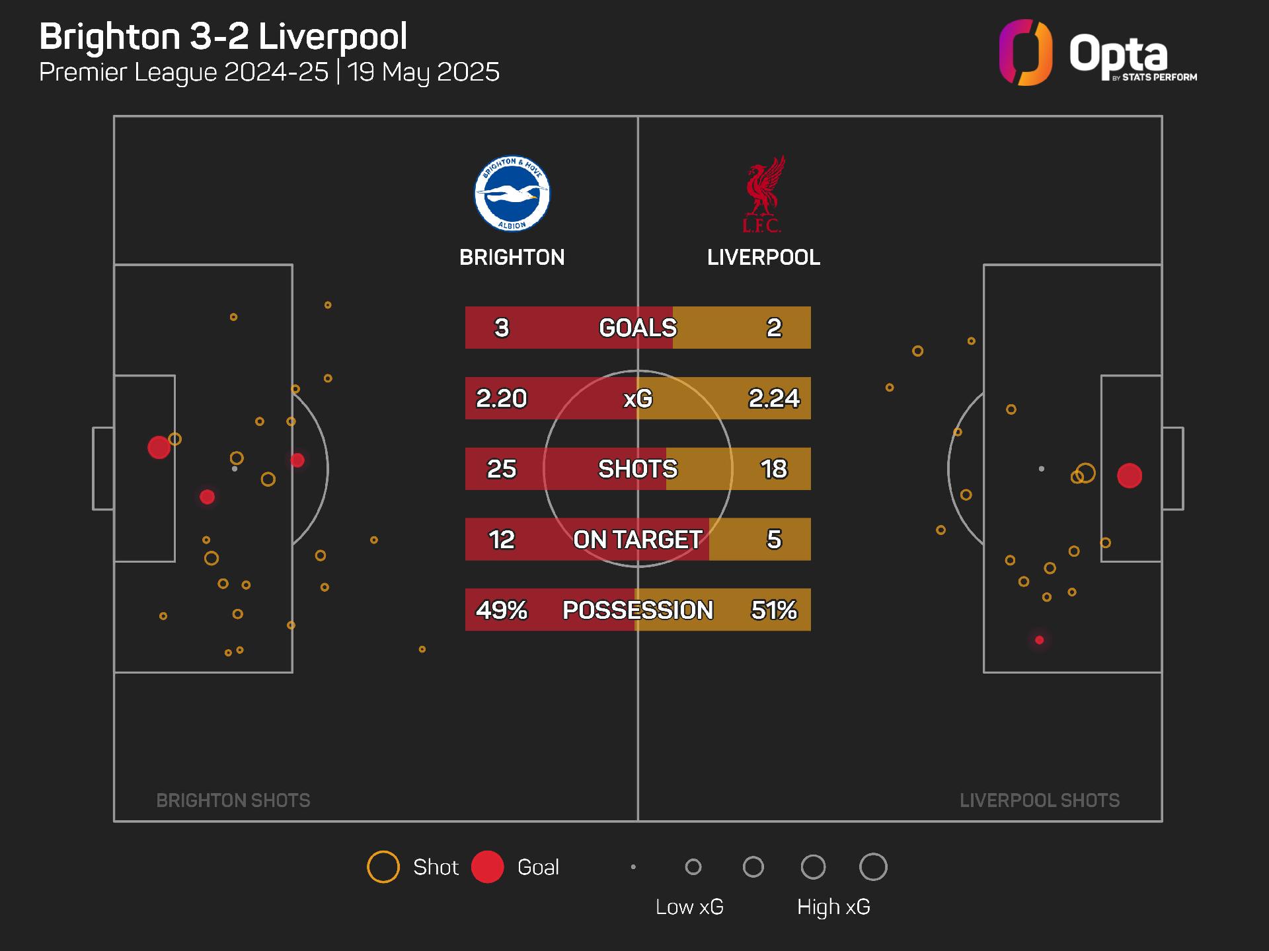Click the SHOTS stat bar label
The image size is (1269, 951).
coord(638,469)
